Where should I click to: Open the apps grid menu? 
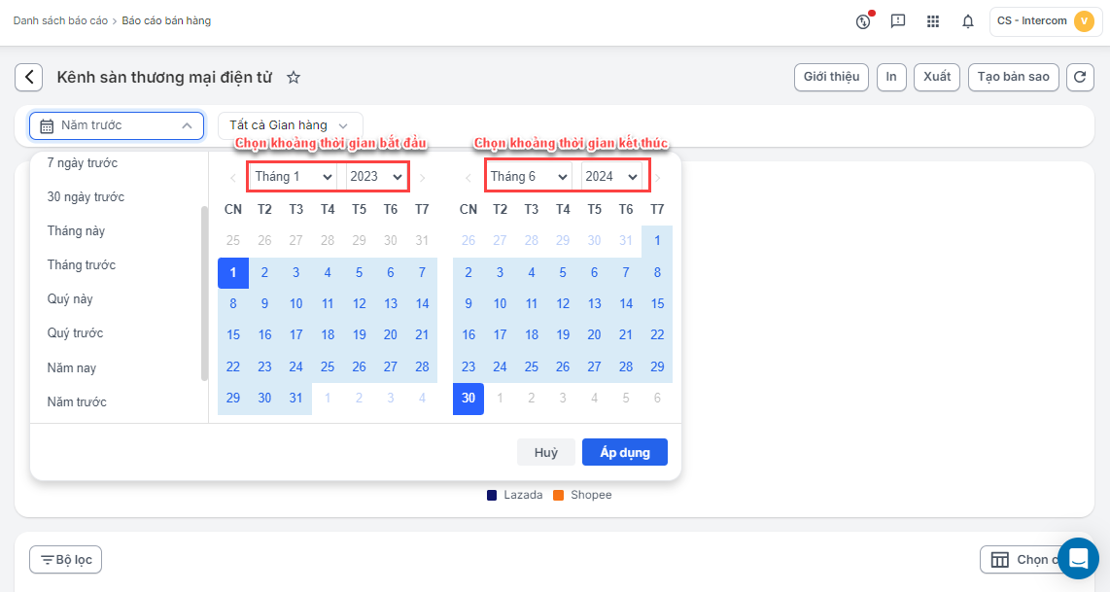[933, 21]
